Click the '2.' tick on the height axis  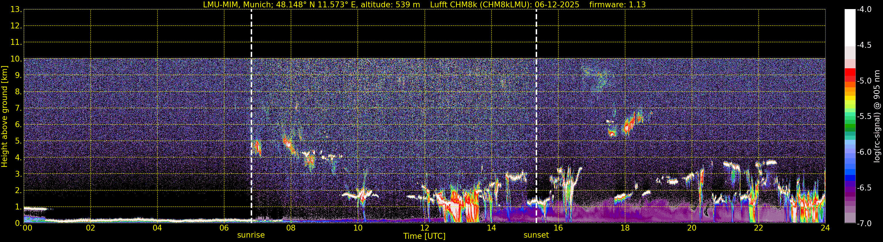coord(18,191)
